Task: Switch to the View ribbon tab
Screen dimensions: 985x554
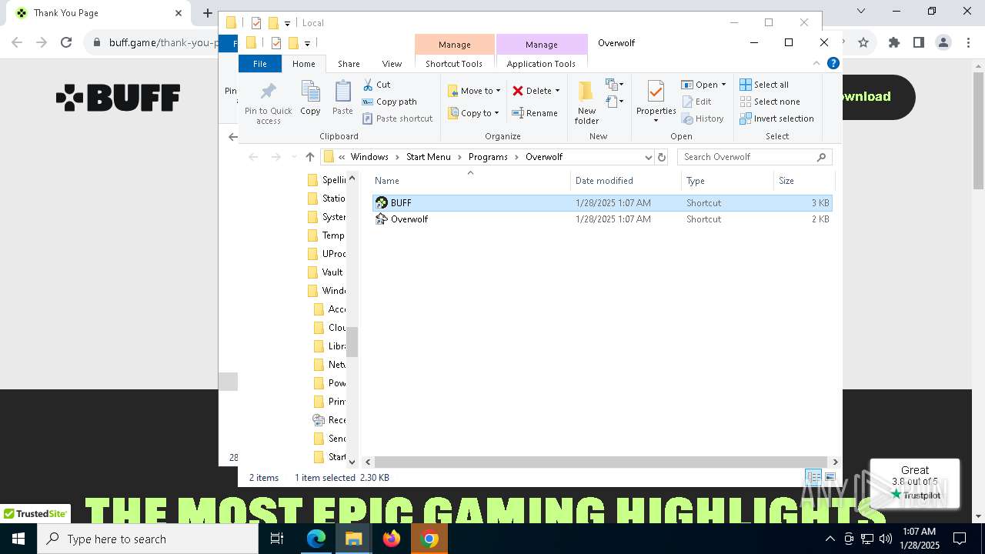Action: pyautogui.click(x=392, y=64)
